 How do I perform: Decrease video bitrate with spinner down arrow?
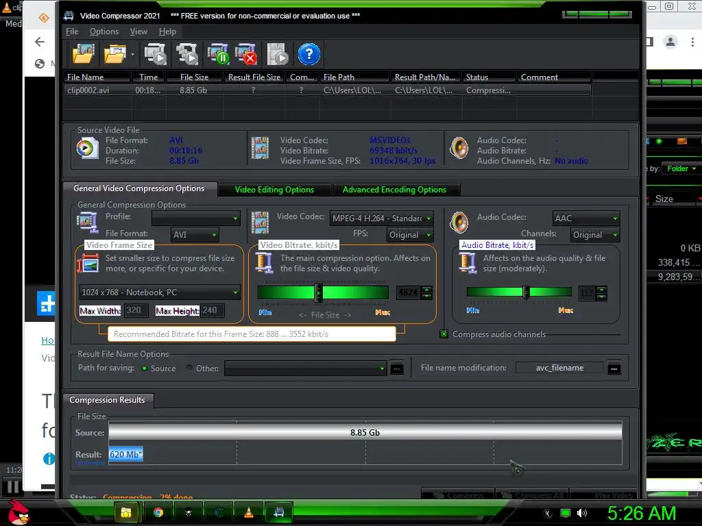click(426, 296)
